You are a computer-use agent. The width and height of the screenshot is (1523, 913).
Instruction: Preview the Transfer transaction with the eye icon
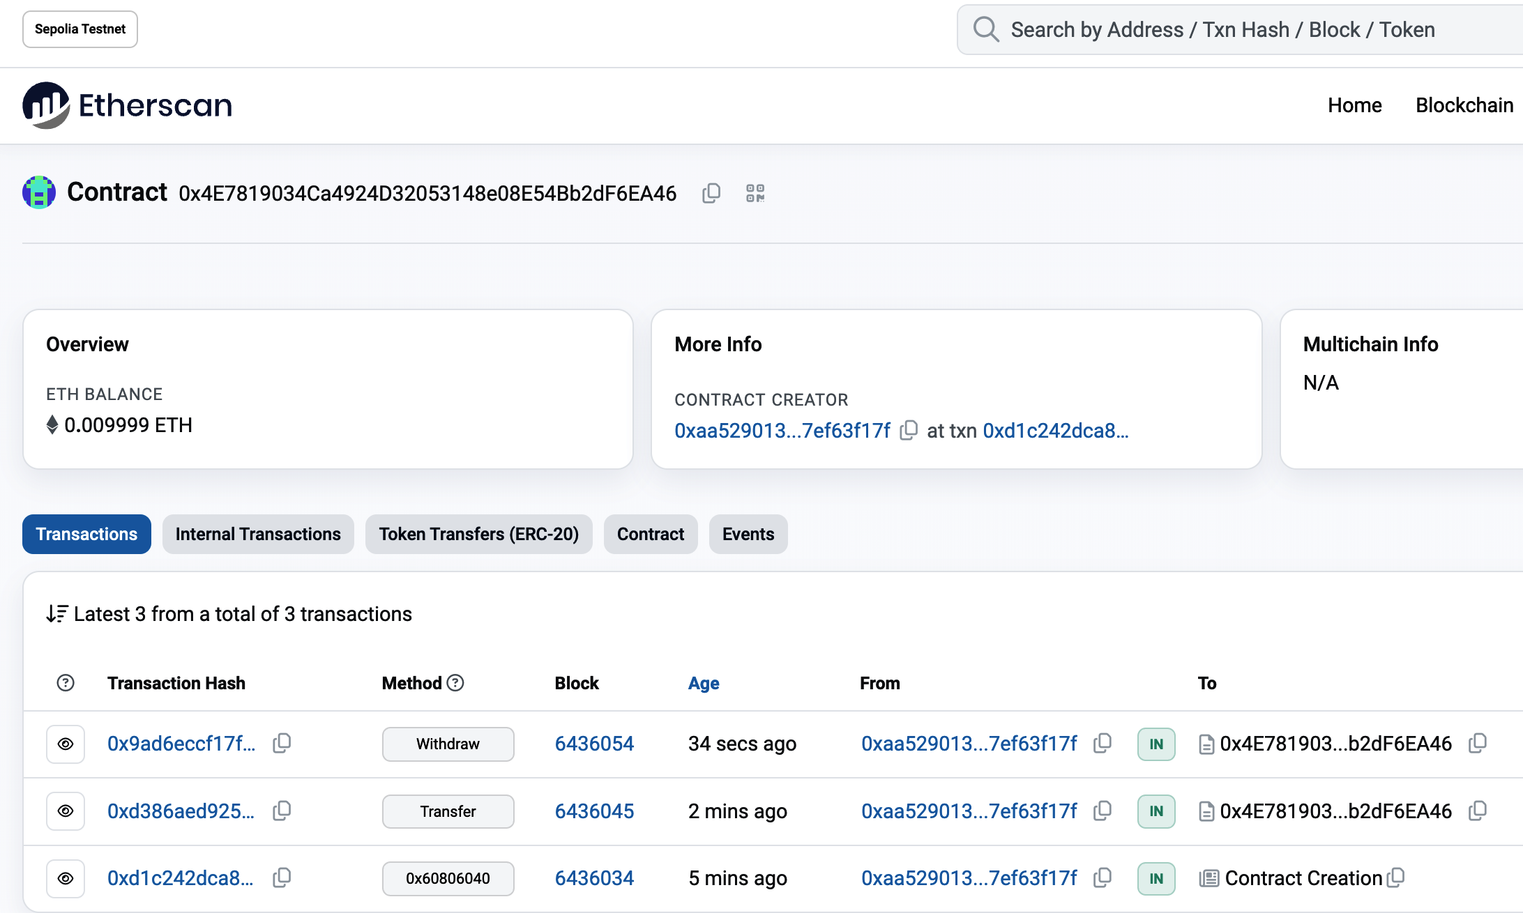(x=65, y=811)
